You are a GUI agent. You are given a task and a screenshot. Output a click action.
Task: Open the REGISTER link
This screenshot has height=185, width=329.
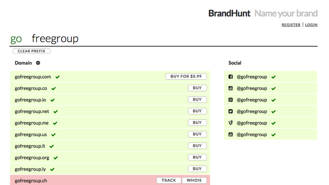291,25
